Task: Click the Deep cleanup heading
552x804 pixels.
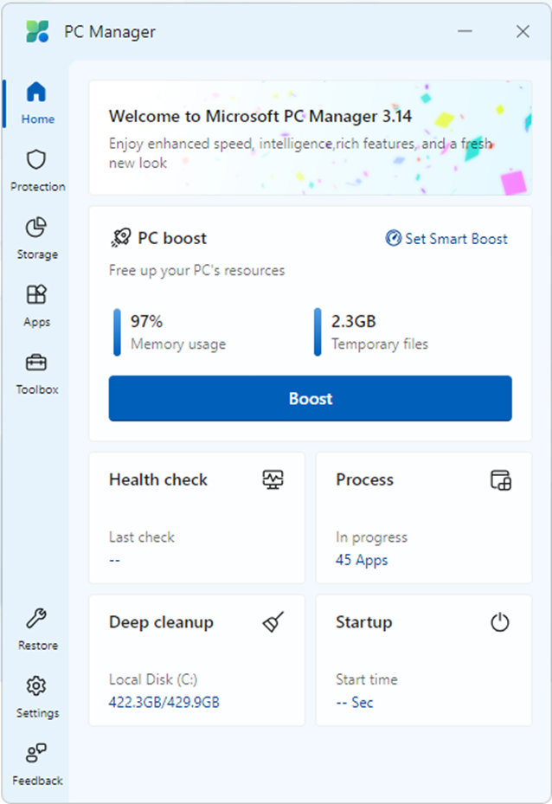Action: click(161, 622)
